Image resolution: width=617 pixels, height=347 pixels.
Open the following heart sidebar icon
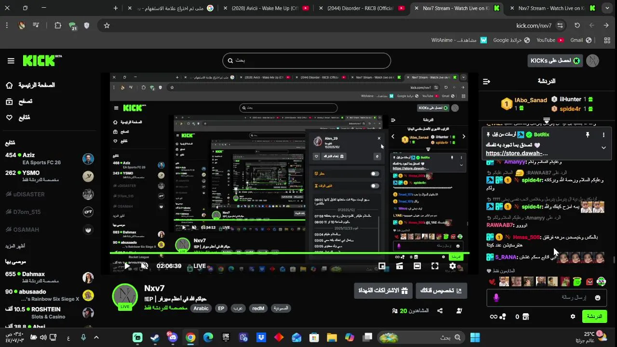pyautogui.click(x=9, y=118)
